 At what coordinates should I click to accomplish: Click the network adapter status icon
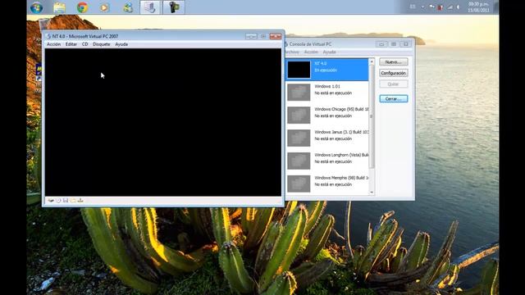click(x=80, y=200)
